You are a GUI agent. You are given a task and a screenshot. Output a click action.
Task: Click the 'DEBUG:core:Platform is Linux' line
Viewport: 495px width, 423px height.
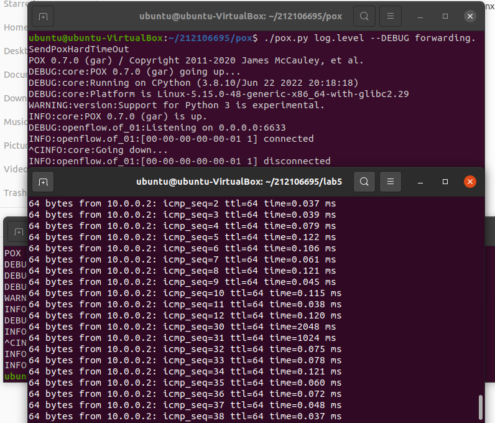pos(218,94)
